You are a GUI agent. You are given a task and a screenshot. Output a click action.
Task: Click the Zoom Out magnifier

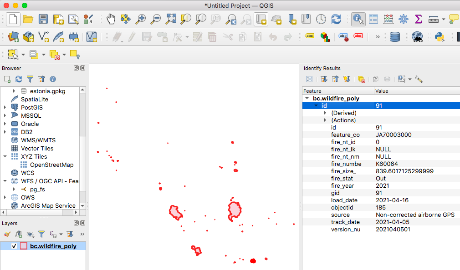click(x=155, y=20)
